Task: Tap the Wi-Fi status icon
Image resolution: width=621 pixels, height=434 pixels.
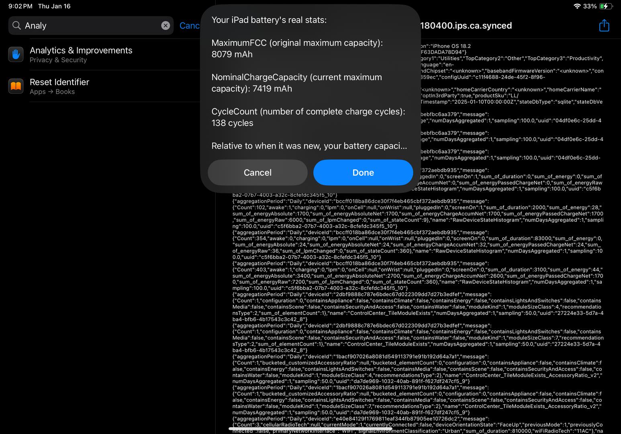Action: click(x=577, y=6)
